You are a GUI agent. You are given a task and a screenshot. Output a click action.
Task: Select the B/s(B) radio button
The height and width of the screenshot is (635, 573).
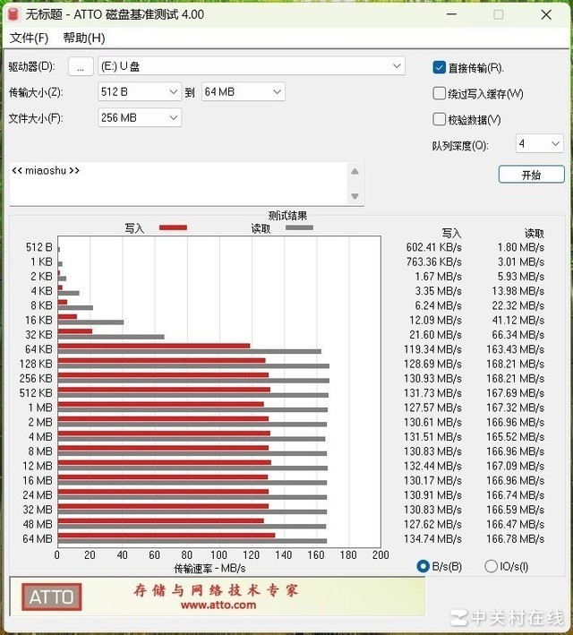click(423, 566)
